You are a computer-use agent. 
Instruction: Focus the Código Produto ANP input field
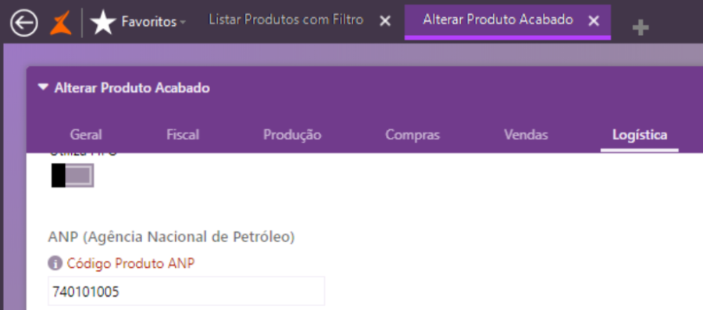coord(186,291)
